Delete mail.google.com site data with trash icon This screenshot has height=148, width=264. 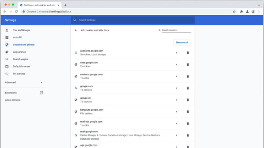click(188, 135)
